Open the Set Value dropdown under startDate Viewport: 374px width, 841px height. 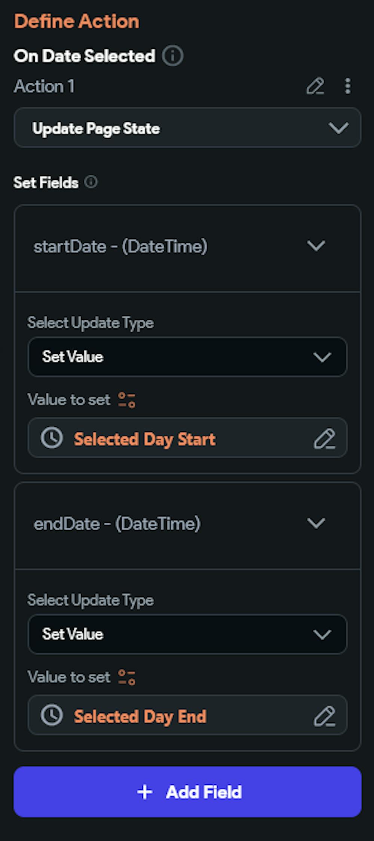pos(187,357)
